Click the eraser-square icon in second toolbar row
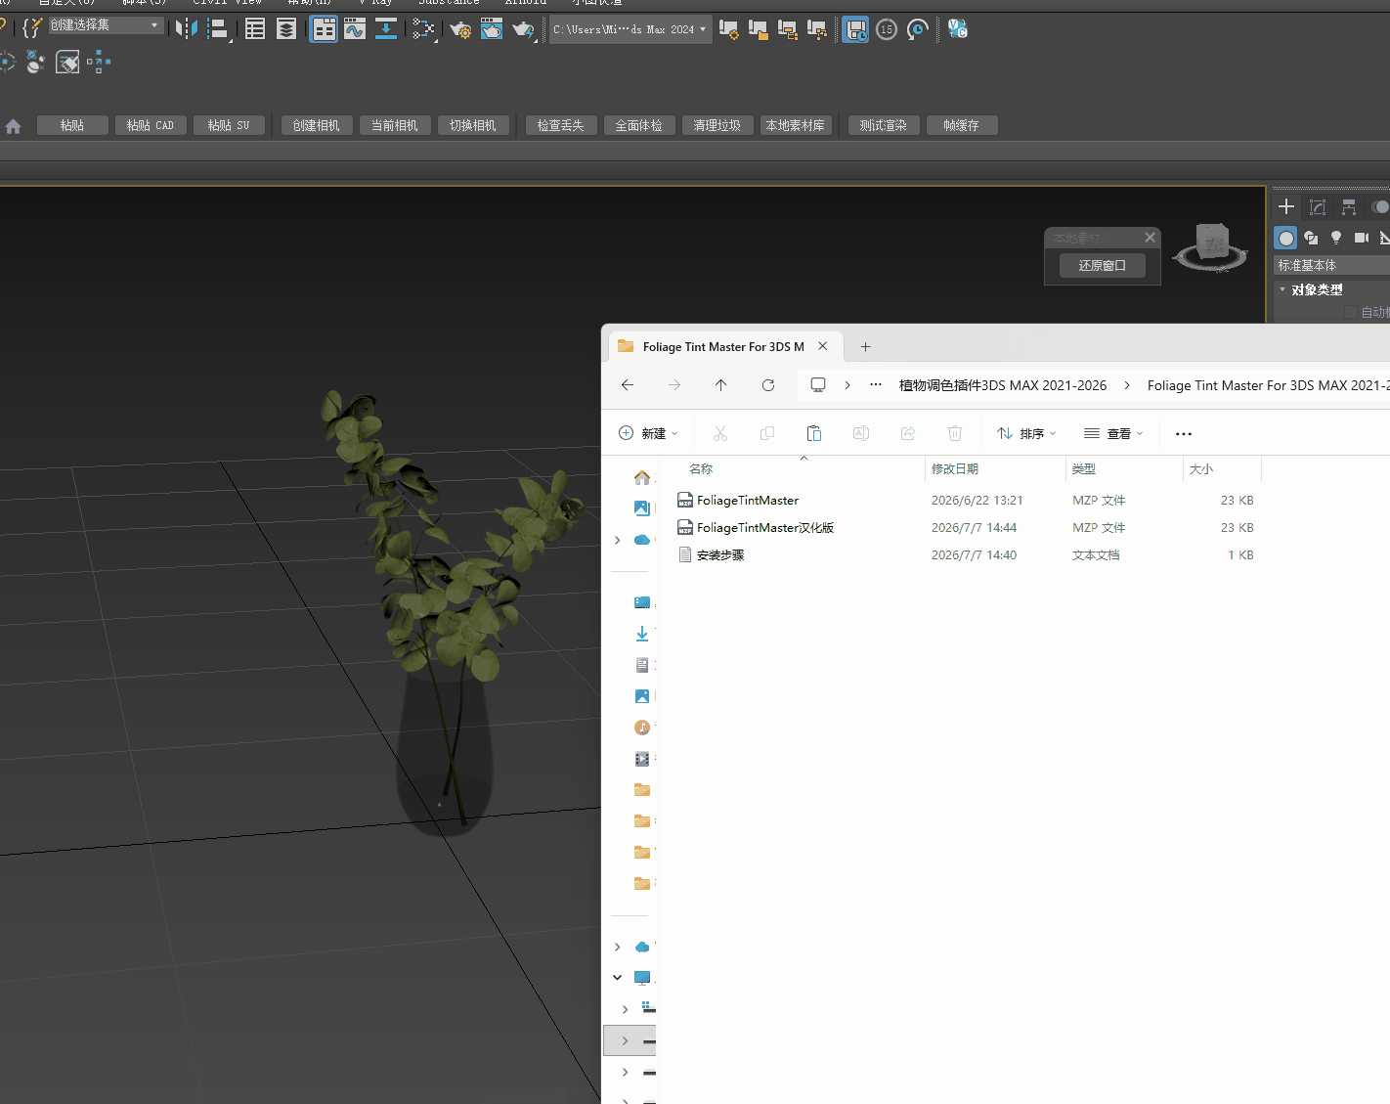The width and height of the screenshot is (1390, 1104). (x=67, y=64)
